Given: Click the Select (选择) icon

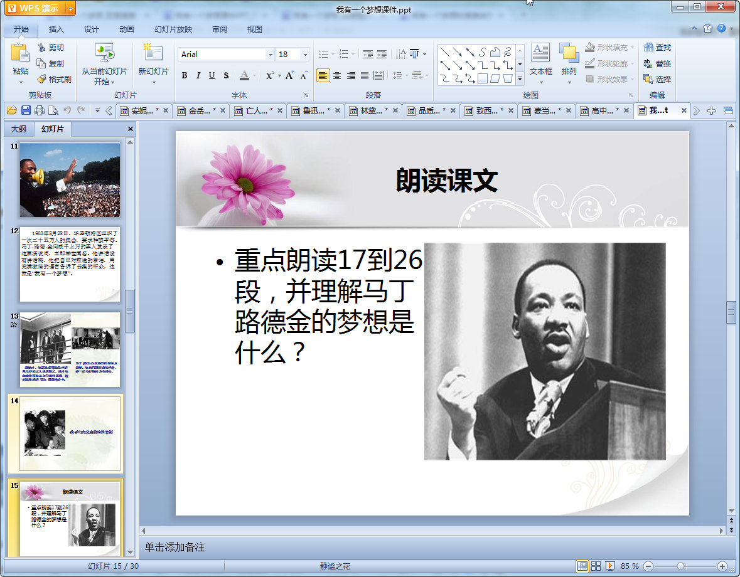Looking at the screenshot, I should (648, 79).
